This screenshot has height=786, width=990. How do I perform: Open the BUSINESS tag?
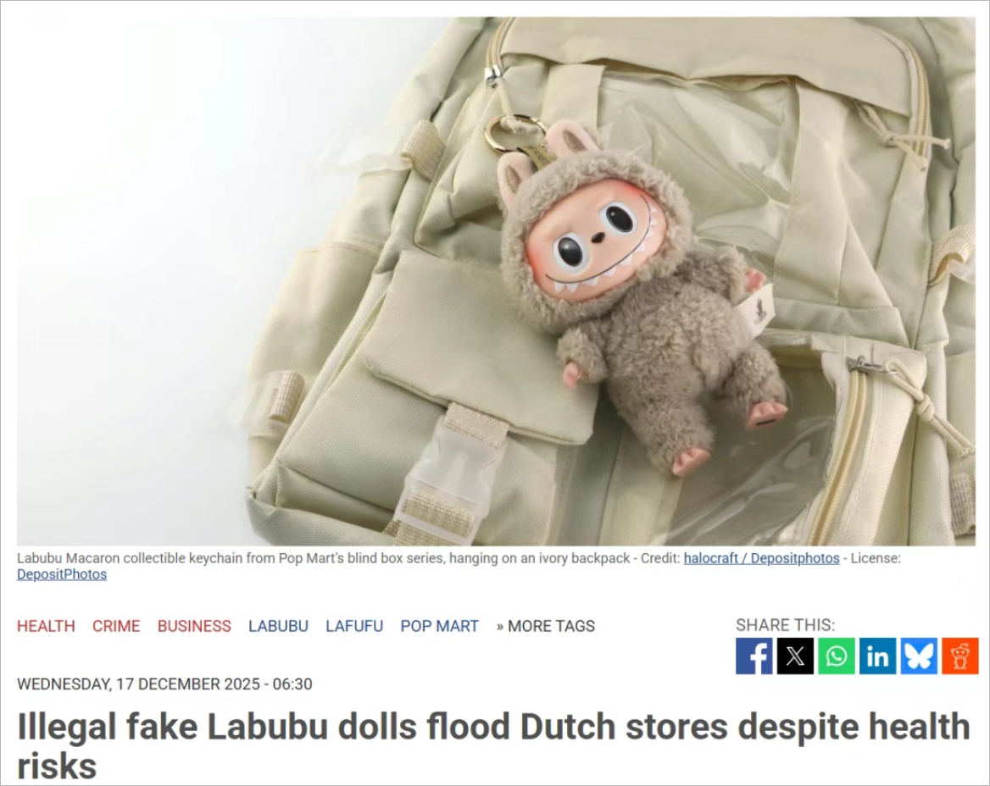coord(194,626)
